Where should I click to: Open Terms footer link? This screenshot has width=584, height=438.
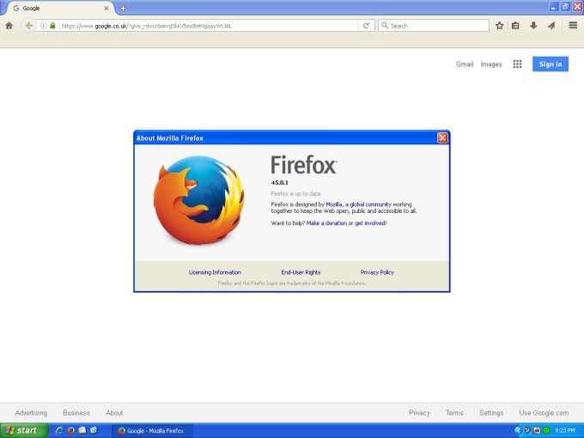pos(454,413)
